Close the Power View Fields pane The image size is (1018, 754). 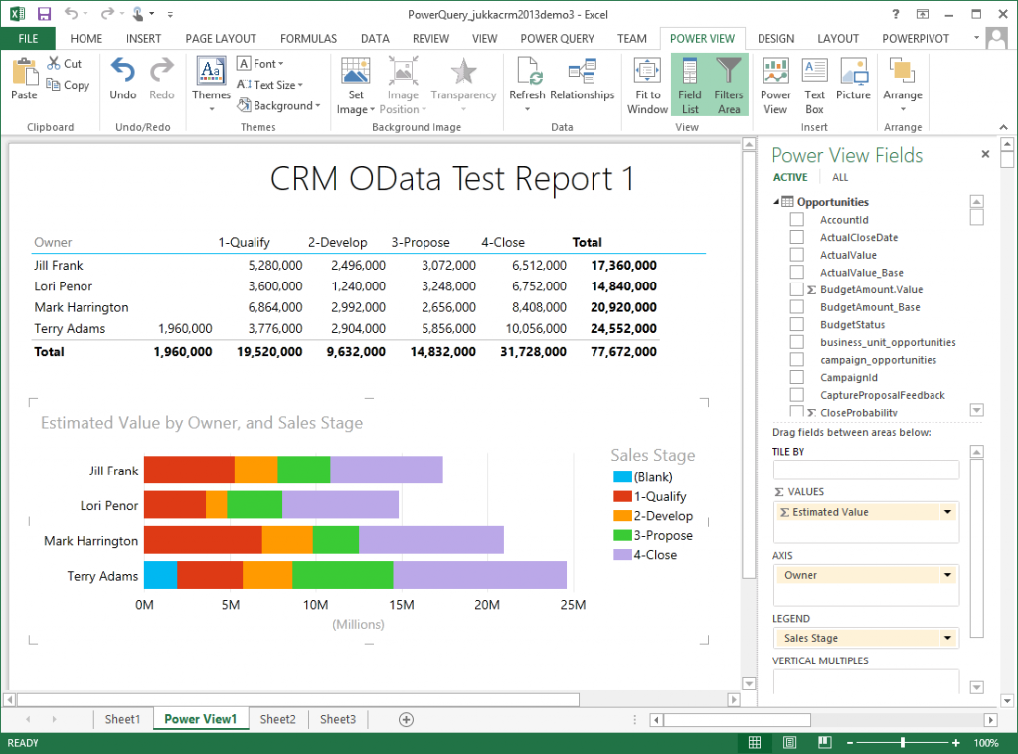click(985, 154)
